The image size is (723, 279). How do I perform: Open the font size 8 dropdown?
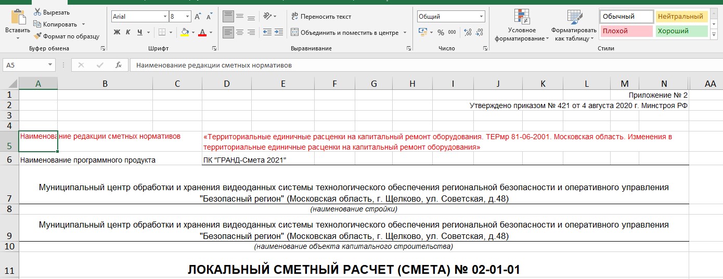coord(187,17)
